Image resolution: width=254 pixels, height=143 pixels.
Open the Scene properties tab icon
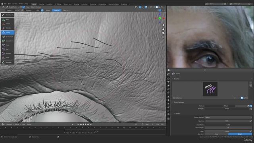168,89
